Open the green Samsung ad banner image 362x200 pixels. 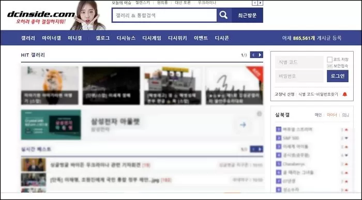(x=51, y=125)
